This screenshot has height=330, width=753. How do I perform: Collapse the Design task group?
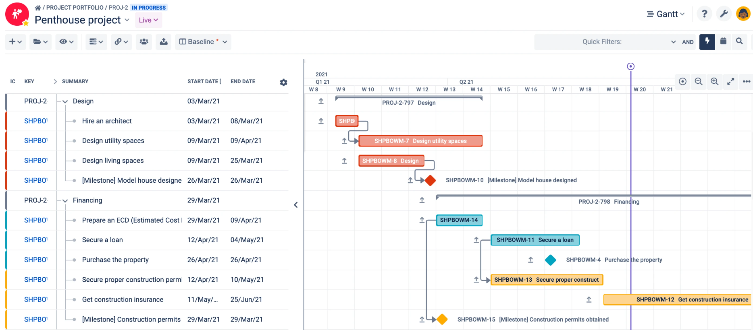65,101
